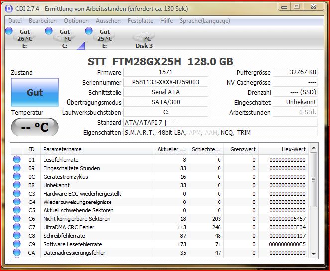Click status orb for C9 Software Lesefehlerrate
This screenshot has width=330, height=271.
[x=17, y=244]
